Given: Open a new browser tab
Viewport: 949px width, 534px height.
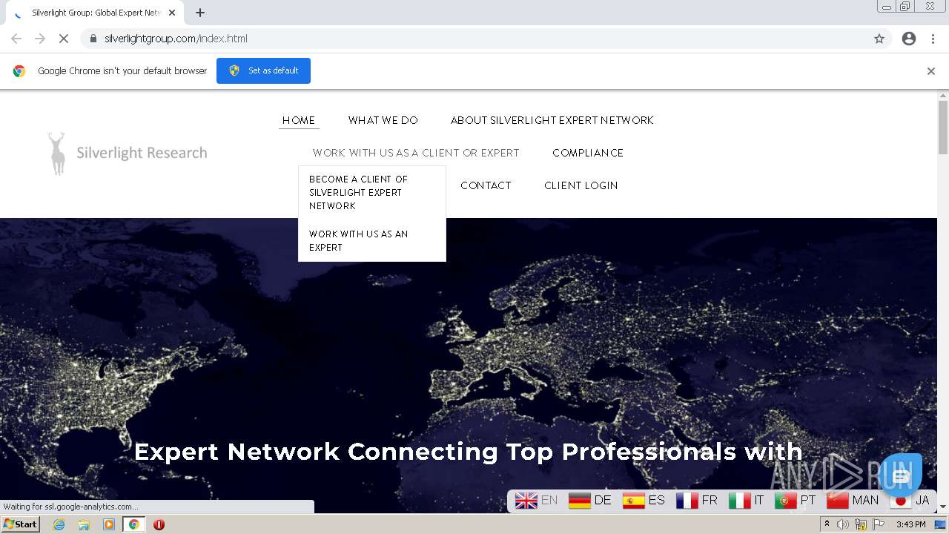Looking at the screenshot, I should [x=200, y=13].
